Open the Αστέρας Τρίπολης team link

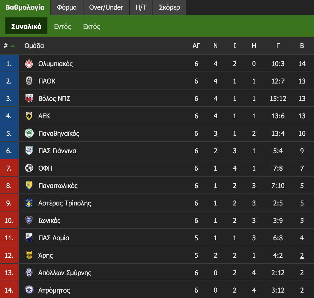65,203
